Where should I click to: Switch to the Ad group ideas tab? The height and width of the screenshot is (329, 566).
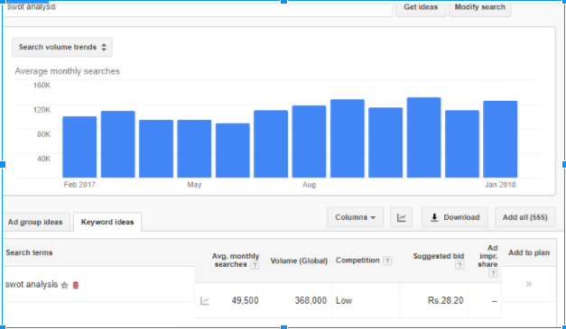click(35, 222)
